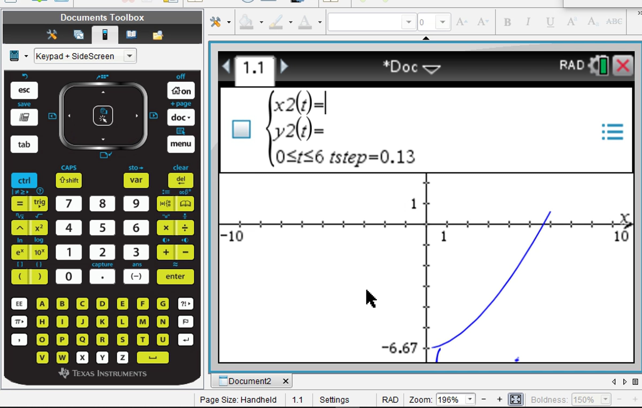The height and width of the screenshot is (408, 642).
Task: Open the line color dropdown
Action: [x=291, y=22]
